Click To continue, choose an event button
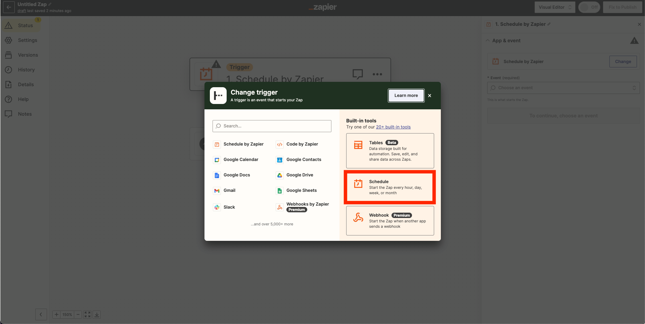The image size is (645, 324). 563,116
